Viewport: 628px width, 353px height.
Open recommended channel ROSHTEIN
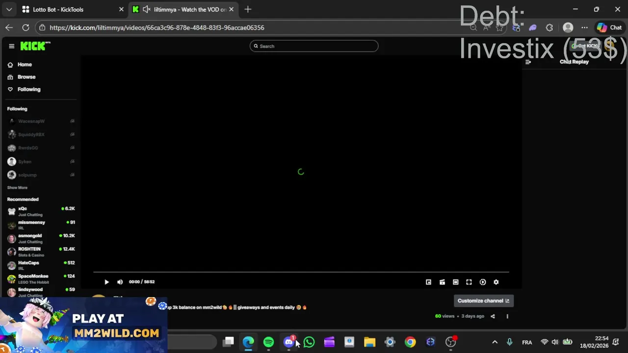point(41,252)
